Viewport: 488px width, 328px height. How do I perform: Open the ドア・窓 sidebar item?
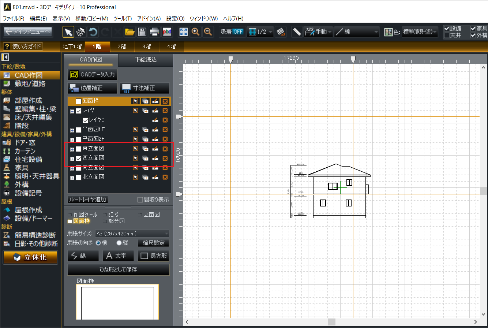pyautogui.click(x=25, y=142)
